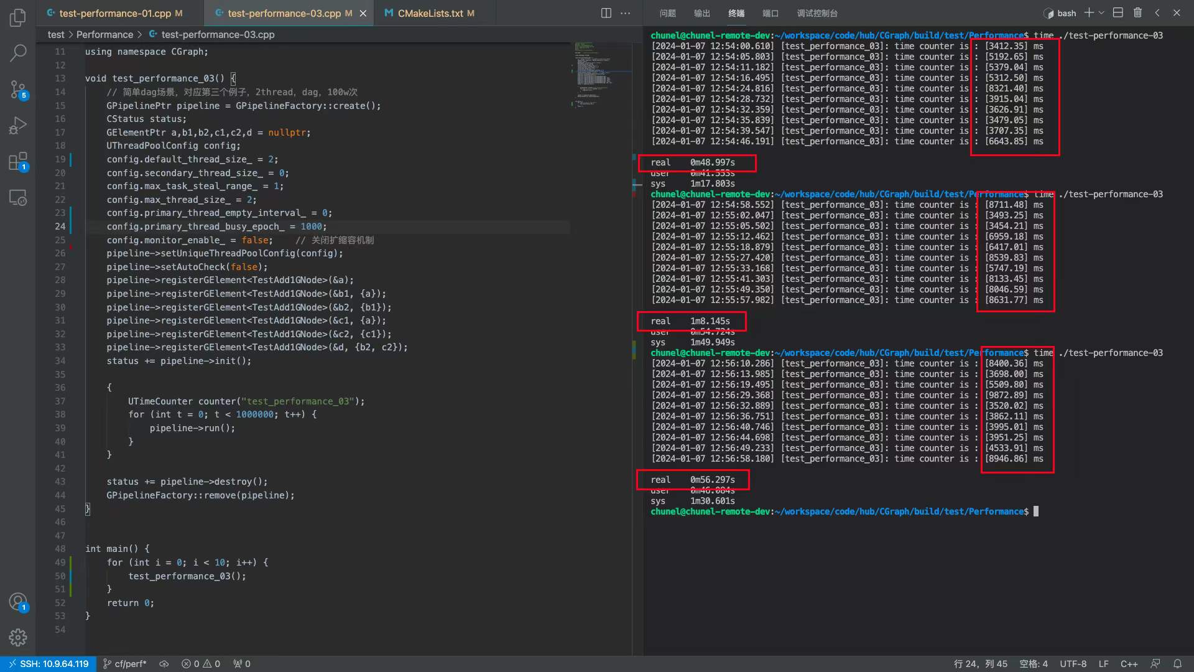Click 'config.monitor_enable_ = false;' line
This screenshot has height=672, width=1194.
click(190, 240)
